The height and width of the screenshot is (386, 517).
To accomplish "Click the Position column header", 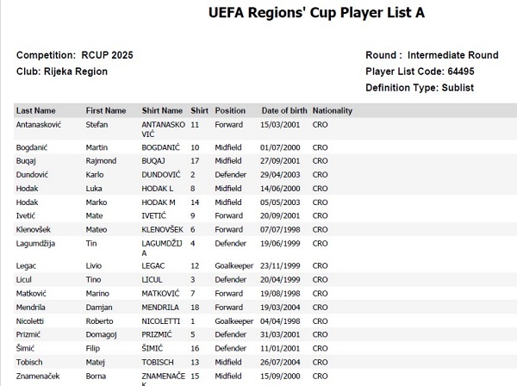I will tap(230, 111).
